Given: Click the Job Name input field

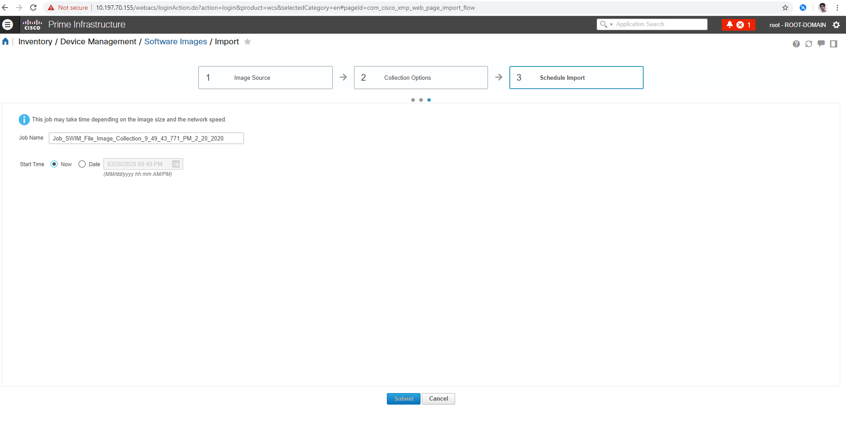Looking at the screenshot, I should [146, 138].
